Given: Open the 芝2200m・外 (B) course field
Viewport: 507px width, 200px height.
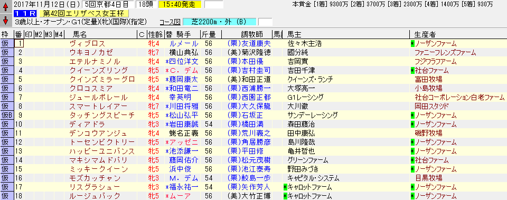Looking at the screenshot, I should click(220, 22).
